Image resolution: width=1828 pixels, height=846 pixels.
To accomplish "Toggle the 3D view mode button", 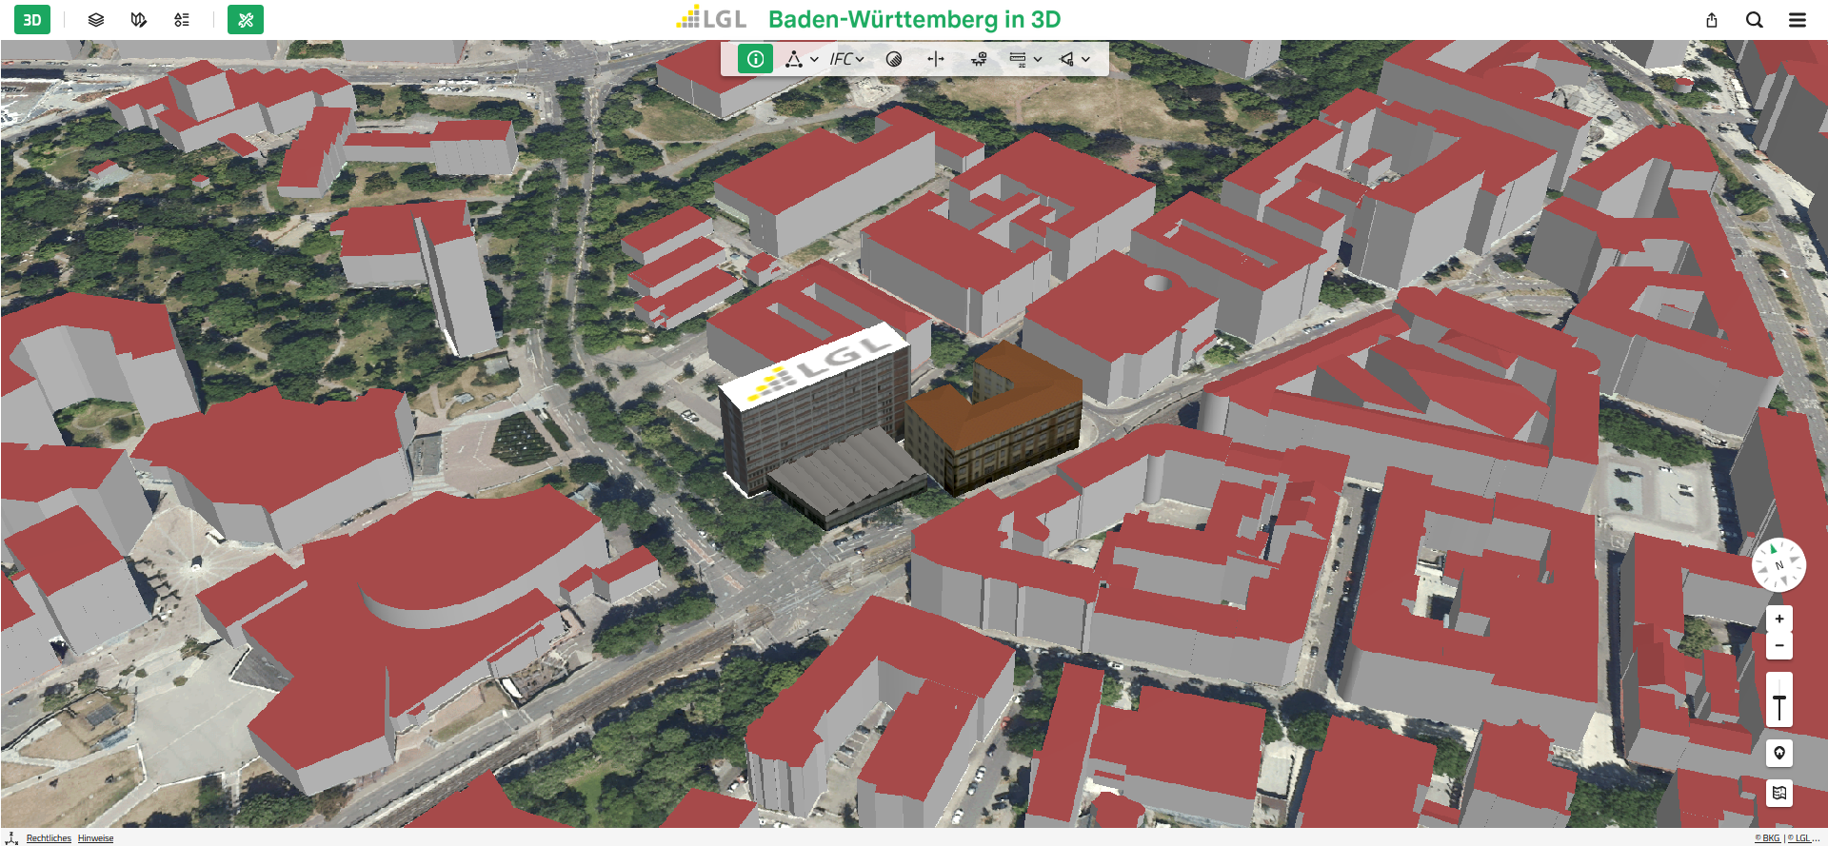I will pyautogui.click(x=32, y=20).
